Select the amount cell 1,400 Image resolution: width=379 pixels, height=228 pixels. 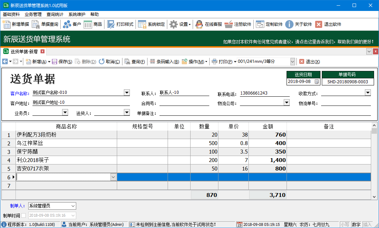267,160
